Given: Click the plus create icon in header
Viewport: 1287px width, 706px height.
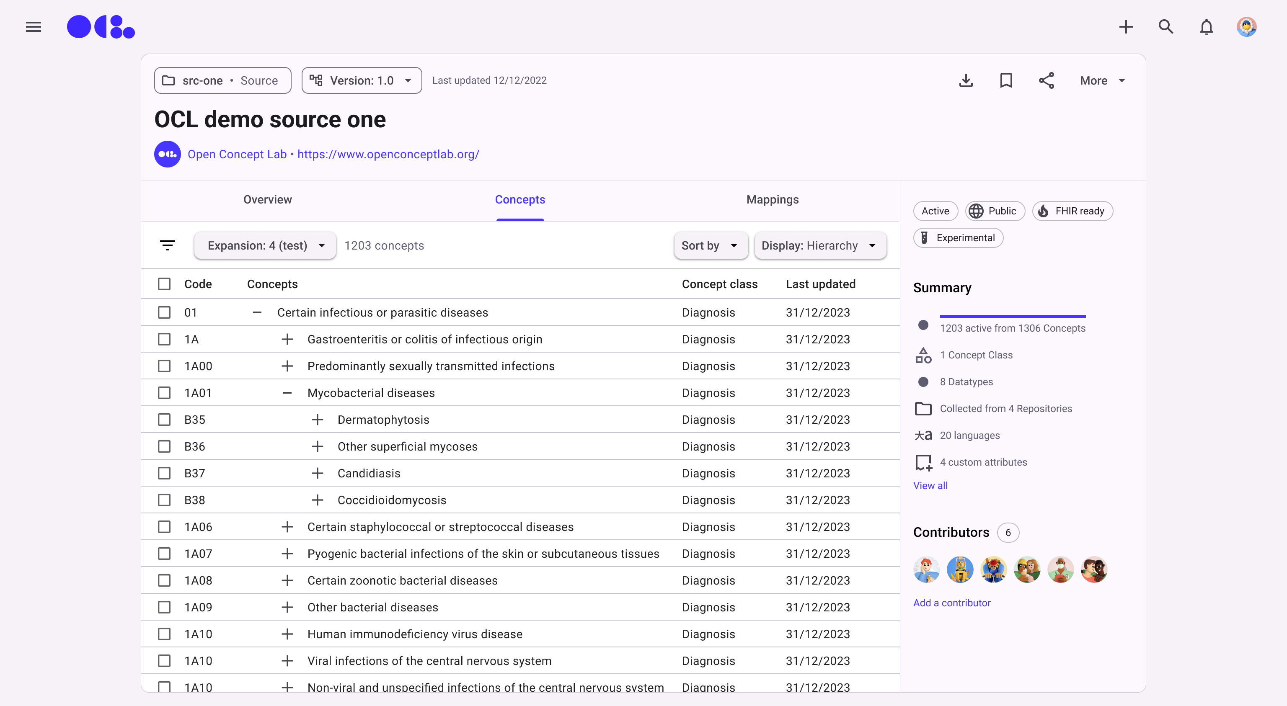Looking at the screenshot, I should coord(1126,27).
